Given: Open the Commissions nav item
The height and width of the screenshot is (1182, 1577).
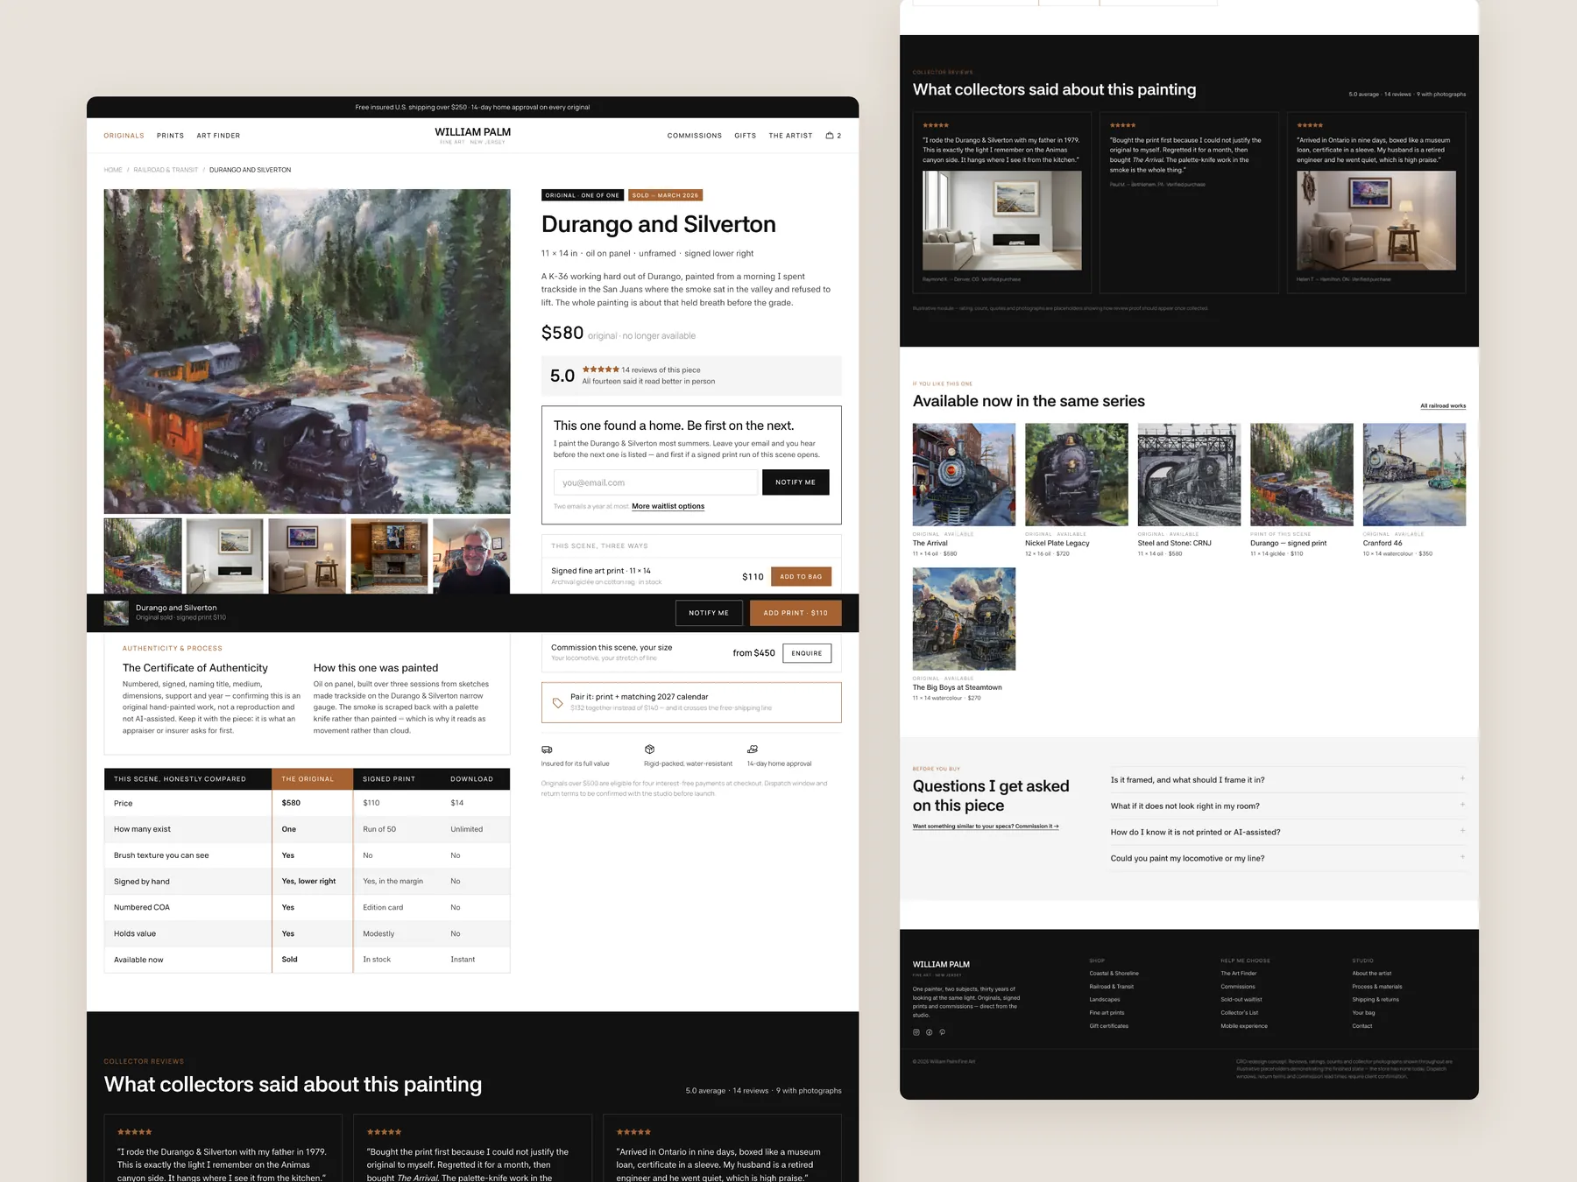Looking at the screenshot, I should coord(695,136).
